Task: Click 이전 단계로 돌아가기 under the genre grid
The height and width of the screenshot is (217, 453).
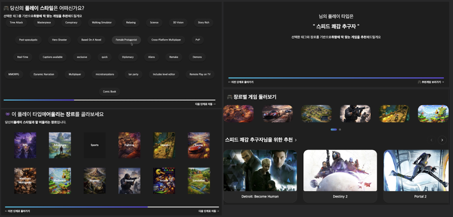Action: point(17,211)
